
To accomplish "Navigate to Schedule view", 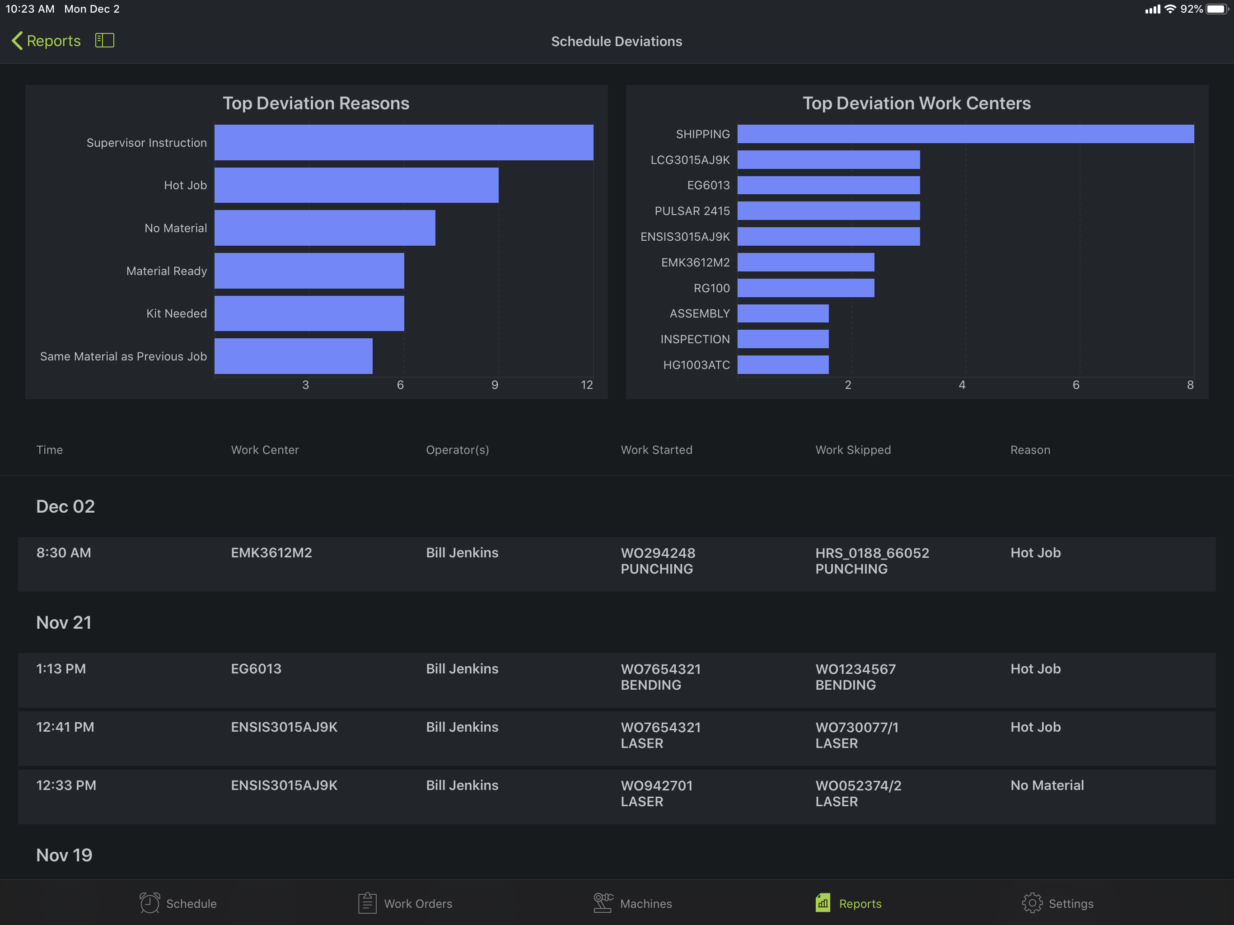I will [x=178, y=902].
